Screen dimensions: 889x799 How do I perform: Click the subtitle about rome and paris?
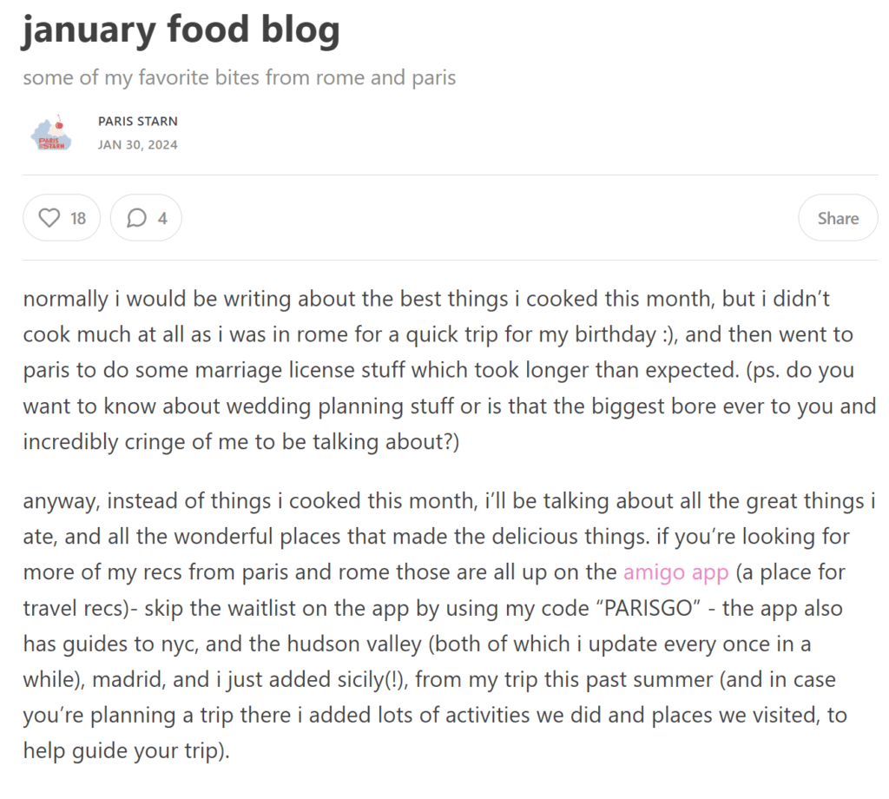(240, 77)
